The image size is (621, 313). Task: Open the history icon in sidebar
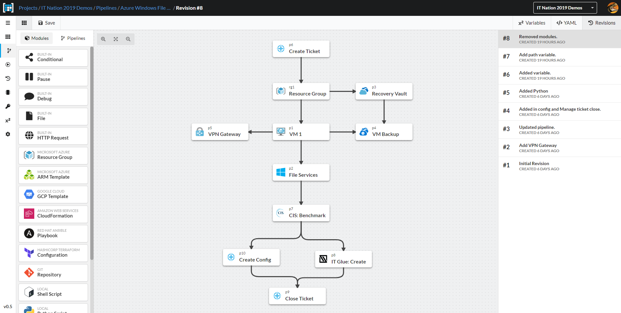(x=8, y=79)
